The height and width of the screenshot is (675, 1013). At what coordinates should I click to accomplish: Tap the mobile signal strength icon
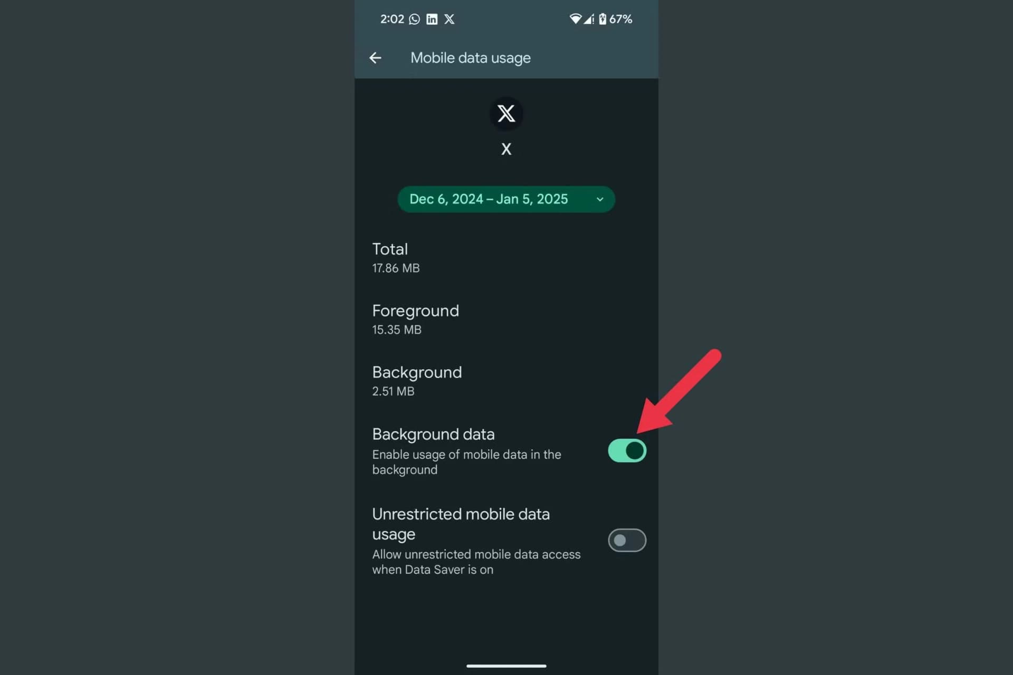pos(589,20)
